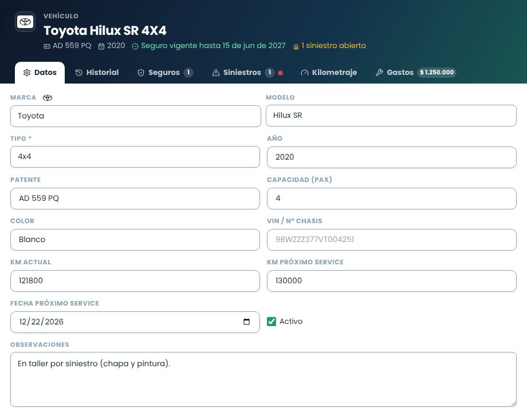
Task: Click the VEHÍCULO header label
Action: pos(61,16)
